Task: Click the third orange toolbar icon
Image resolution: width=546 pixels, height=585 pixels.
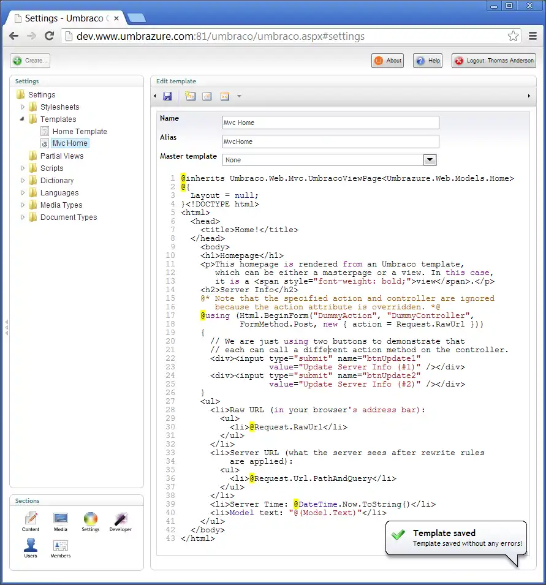Action: [x=225, y=96]
